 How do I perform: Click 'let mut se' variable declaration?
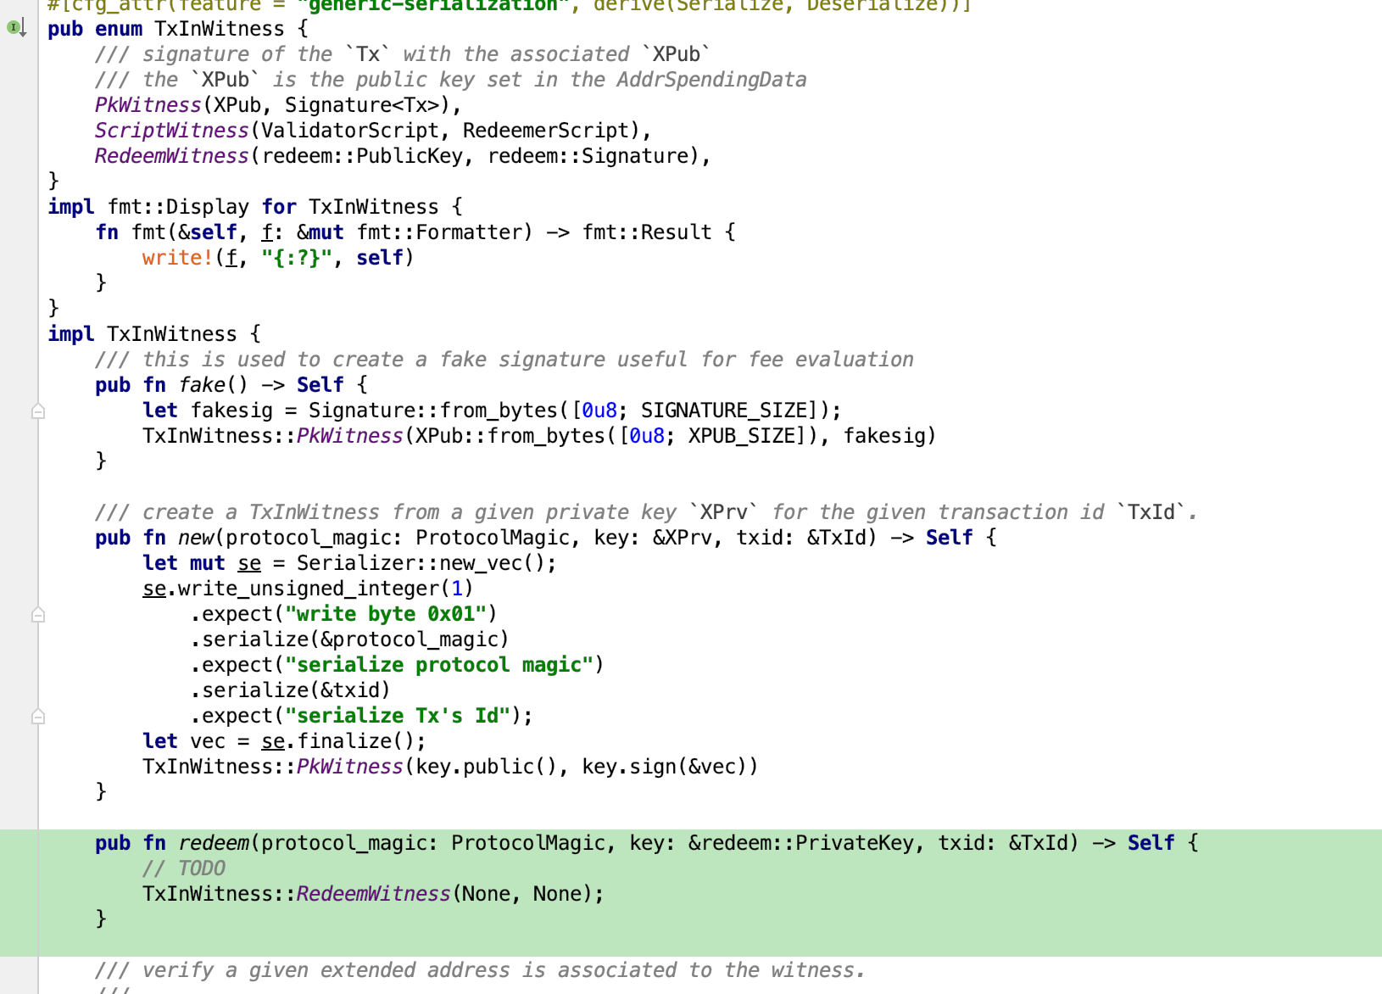tap(202, 563)
